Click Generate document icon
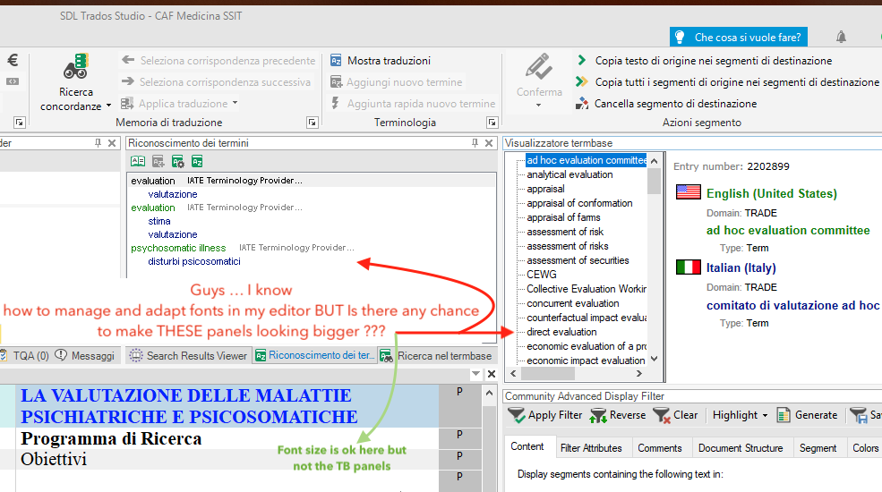 coord(783,416)
